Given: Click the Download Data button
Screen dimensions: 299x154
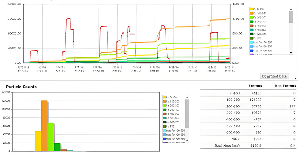Looking at the screenshot, I should point(275,76).
